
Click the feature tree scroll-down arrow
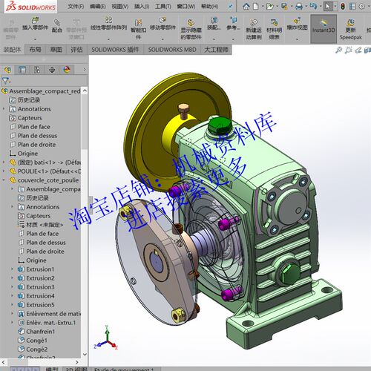(x=85, y=355)
